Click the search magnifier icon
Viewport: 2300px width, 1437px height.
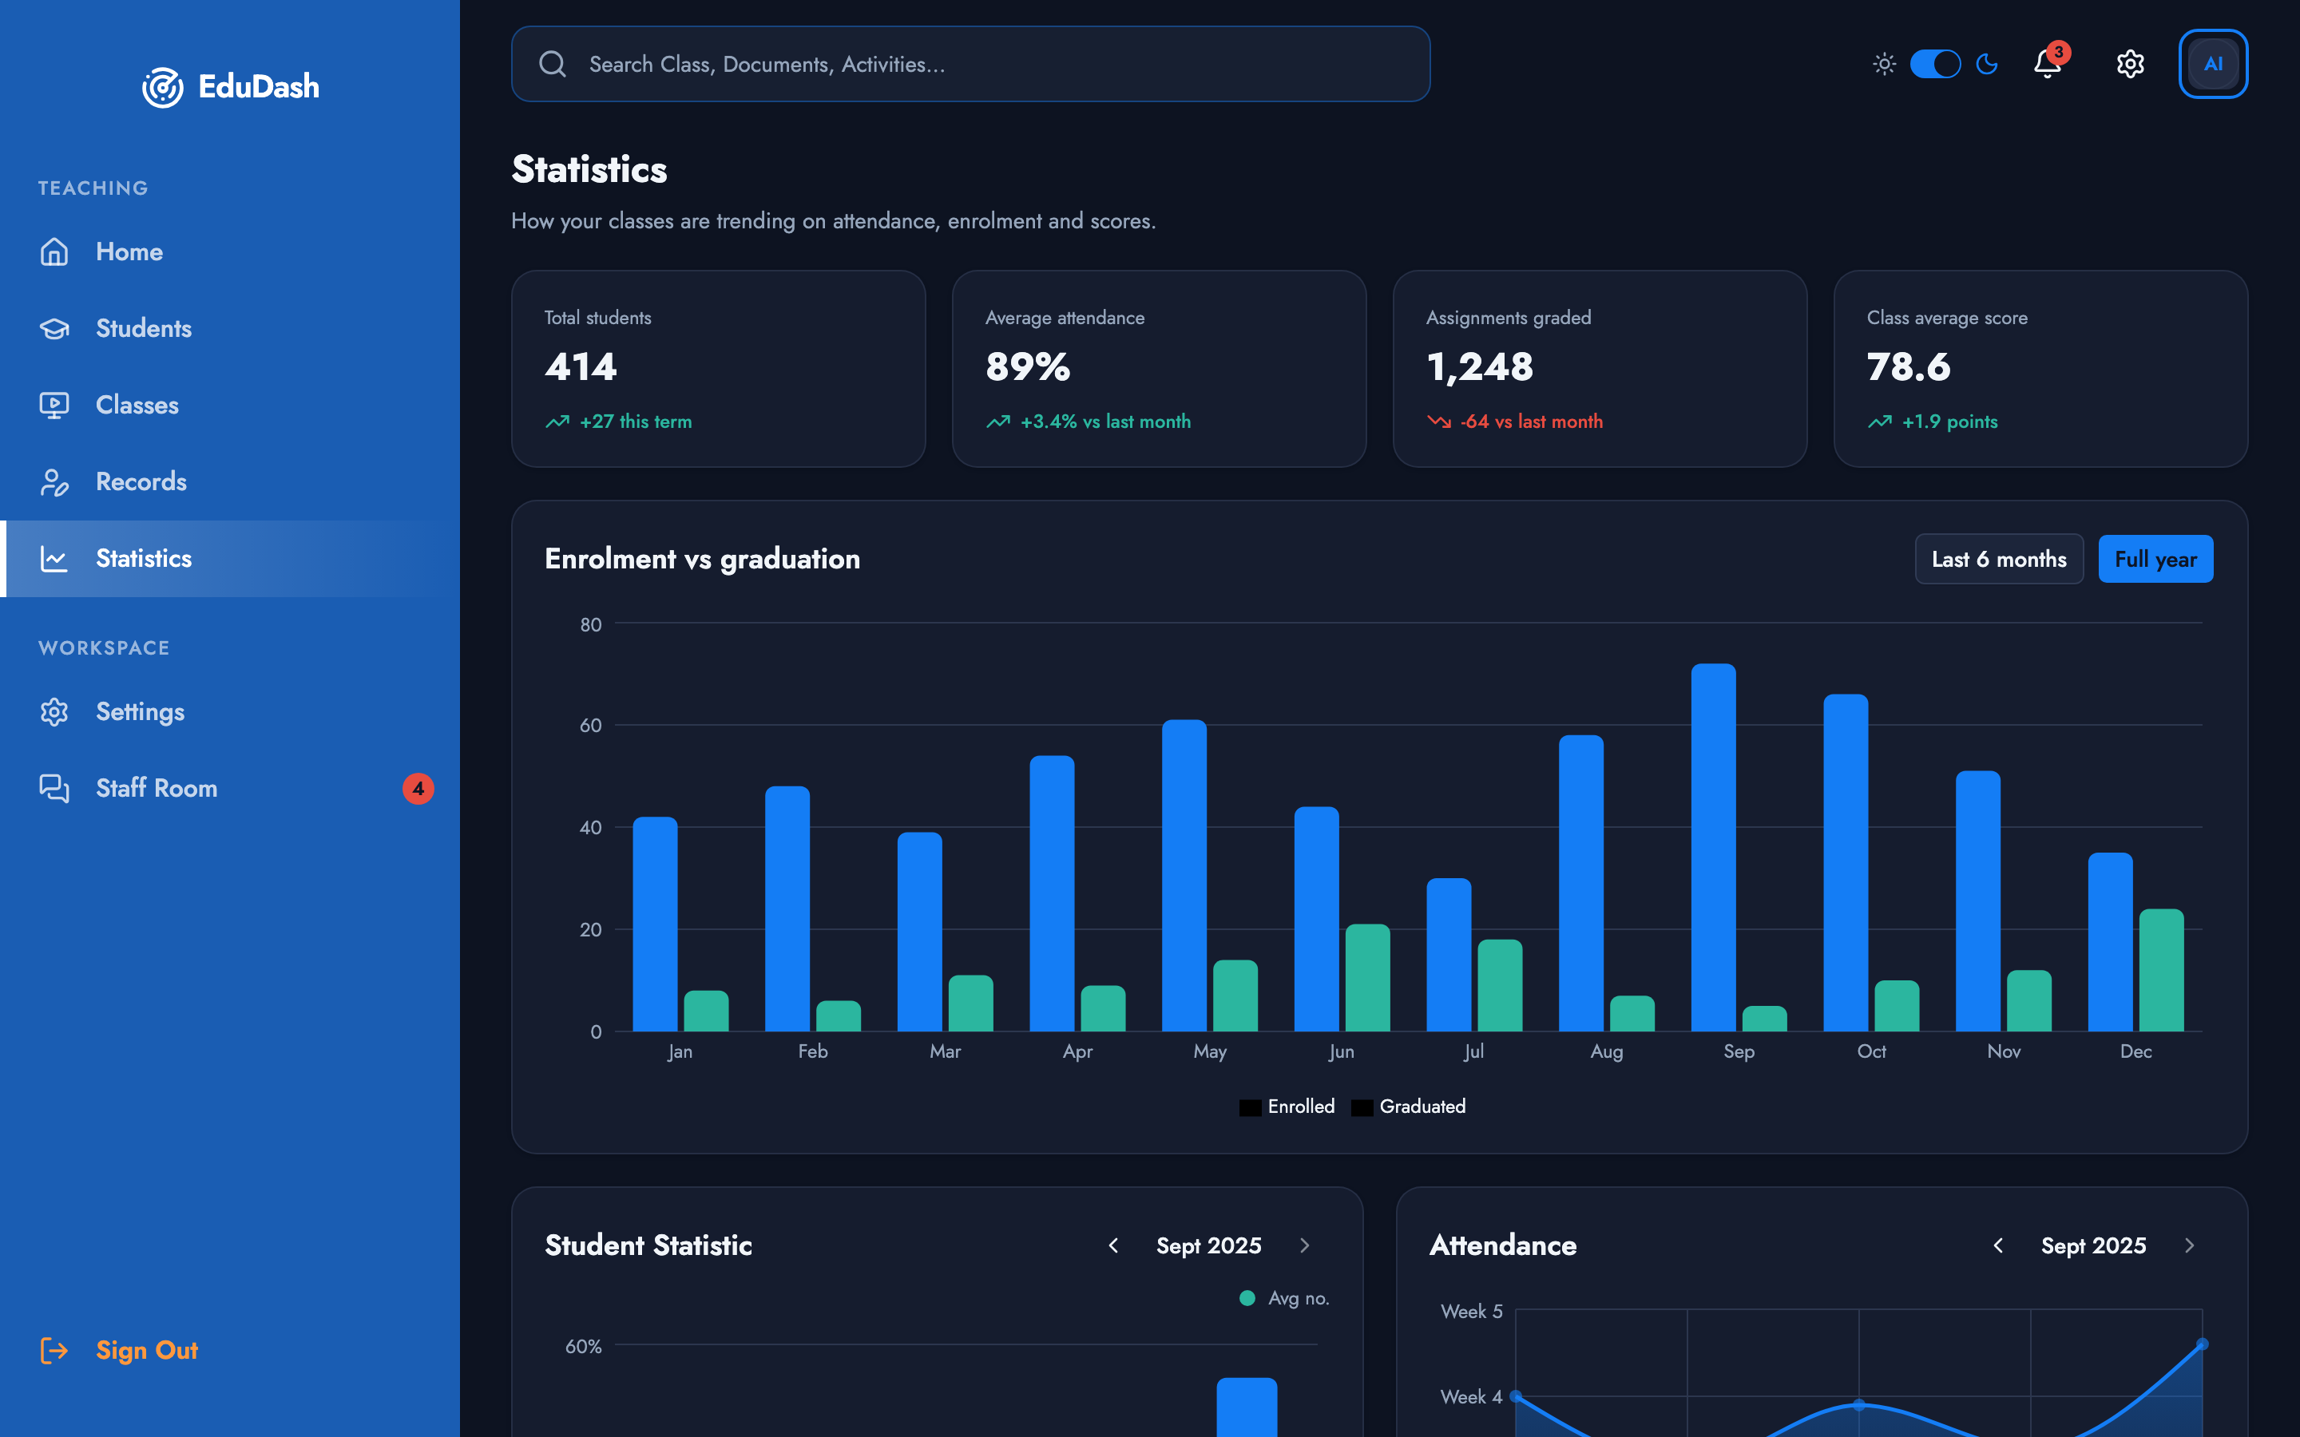(x=552, y=64)
